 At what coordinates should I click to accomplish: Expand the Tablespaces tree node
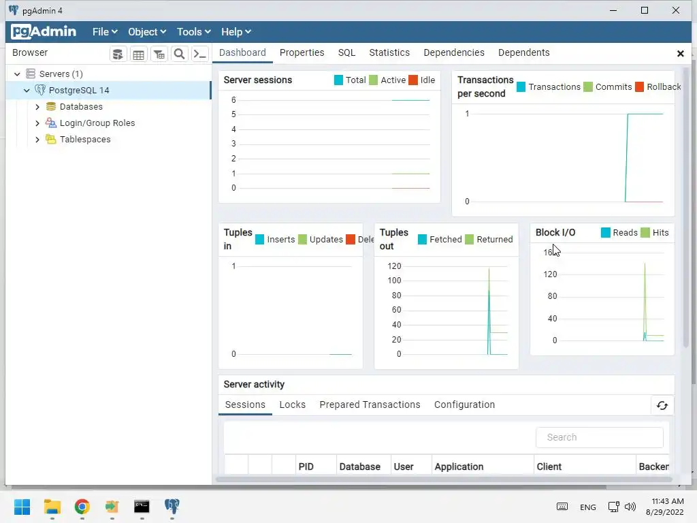[x=37, y=139]
